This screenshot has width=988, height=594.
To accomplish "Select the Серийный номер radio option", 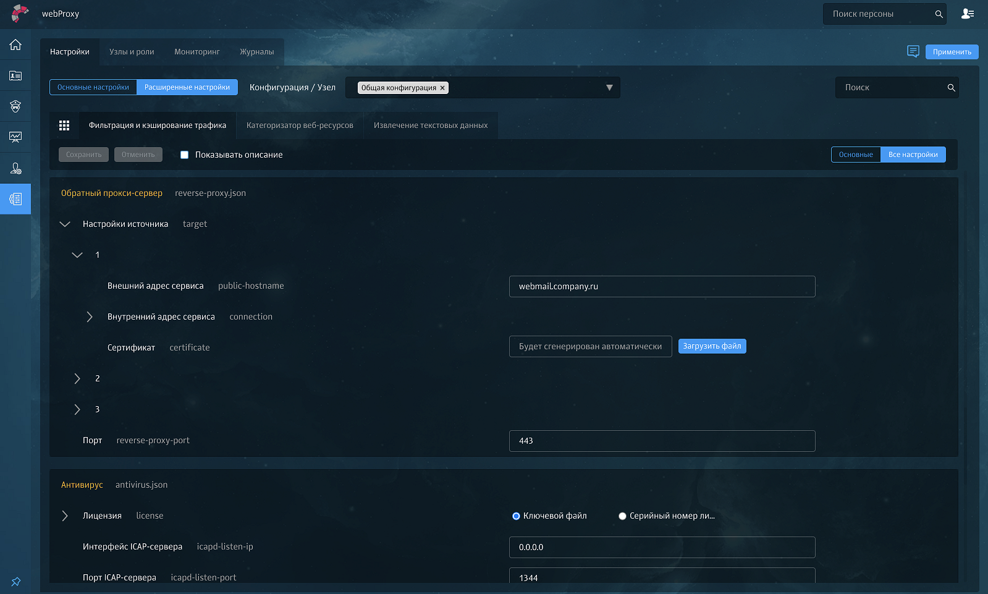I will tap(622, 516).
